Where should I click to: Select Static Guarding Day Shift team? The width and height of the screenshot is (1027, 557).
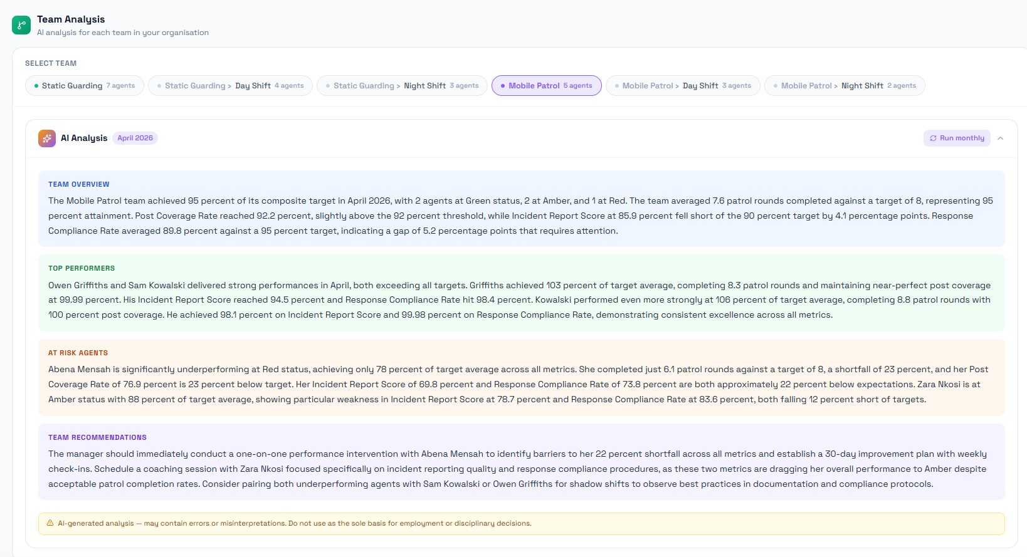(230, 86)
